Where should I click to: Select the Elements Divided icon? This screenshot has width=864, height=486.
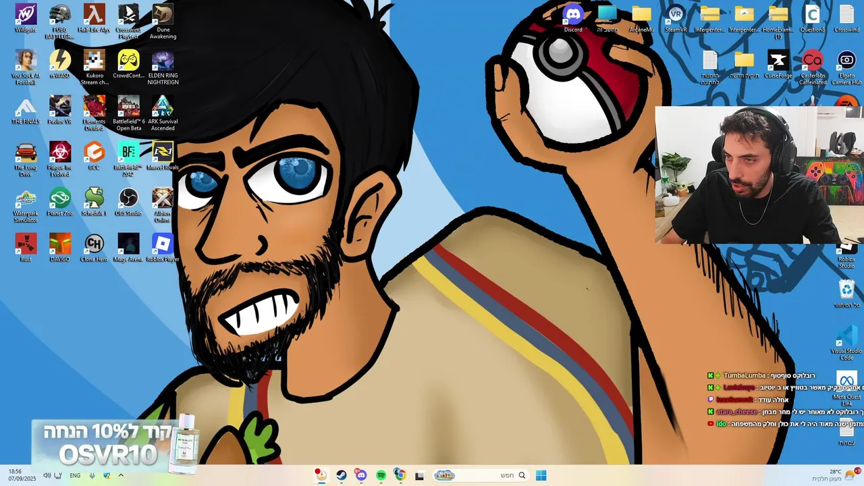(x=94, y=113)
